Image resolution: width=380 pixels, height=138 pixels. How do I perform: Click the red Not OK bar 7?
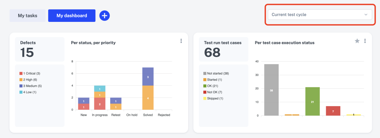(x=333, y=111)
